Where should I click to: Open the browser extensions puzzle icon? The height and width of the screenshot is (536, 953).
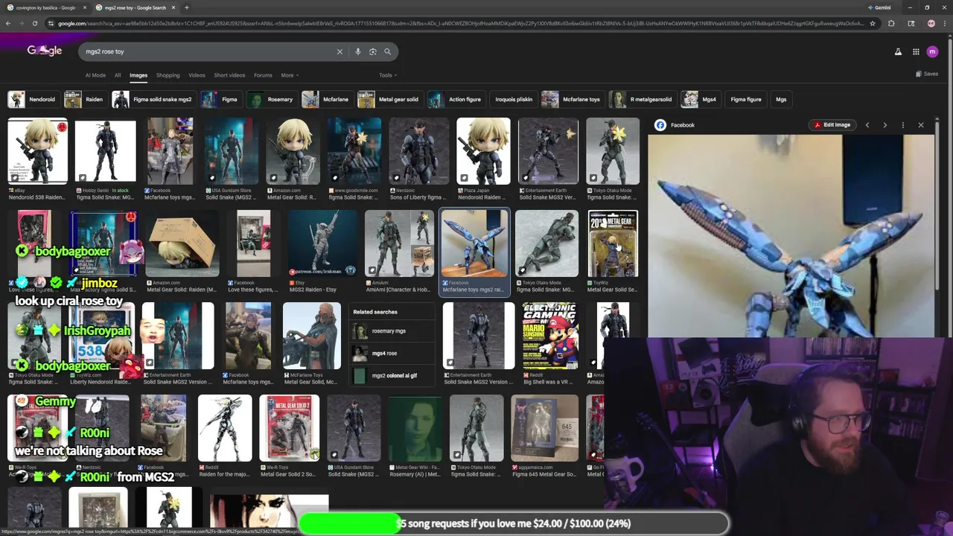891,23
